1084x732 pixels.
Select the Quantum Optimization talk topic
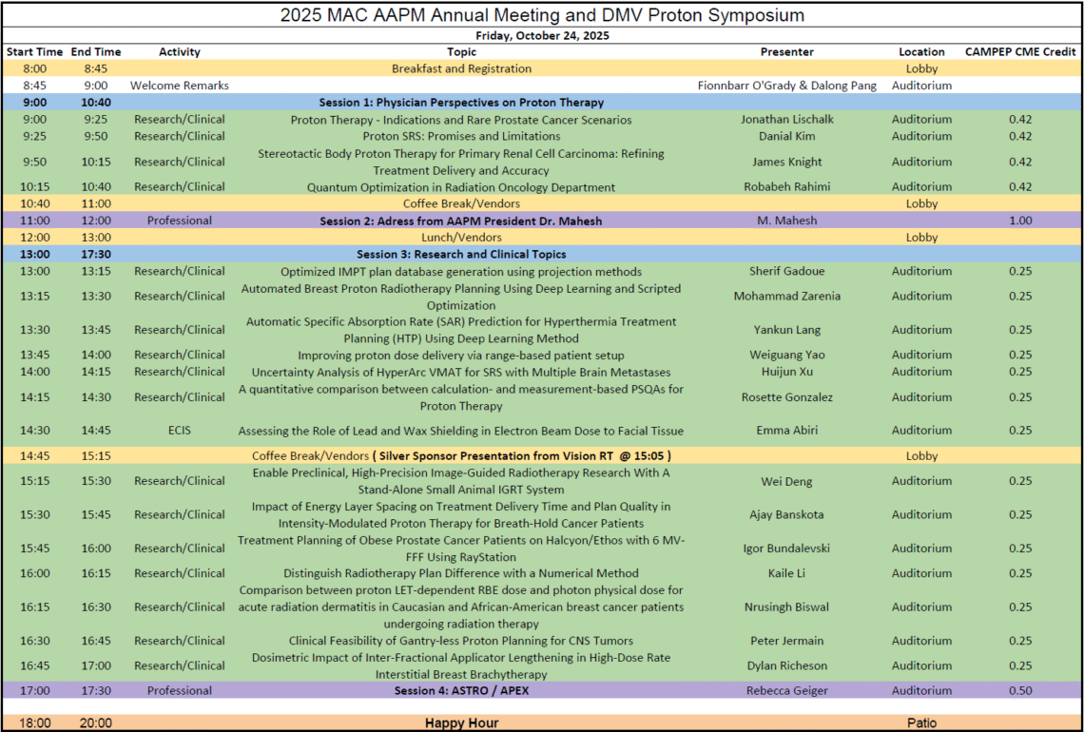coord(461,187)
